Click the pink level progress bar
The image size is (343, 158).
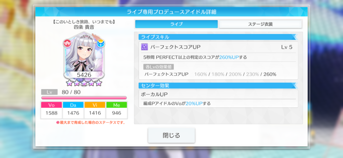(84, 98)
